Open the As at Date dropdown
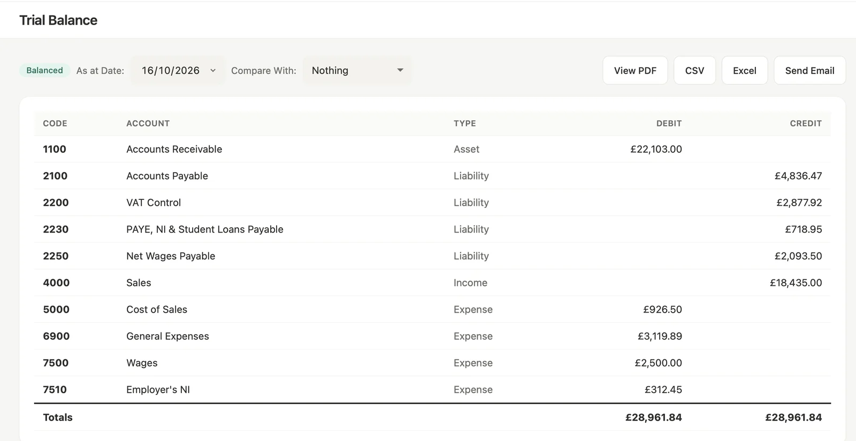The image size is (856, 441). click(x=178, y=71)
